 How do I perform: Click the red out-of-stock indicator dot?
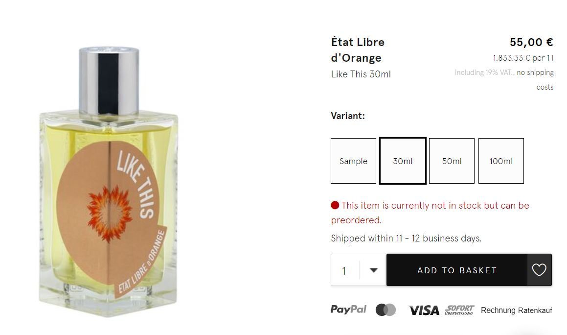tap(335, 205)
